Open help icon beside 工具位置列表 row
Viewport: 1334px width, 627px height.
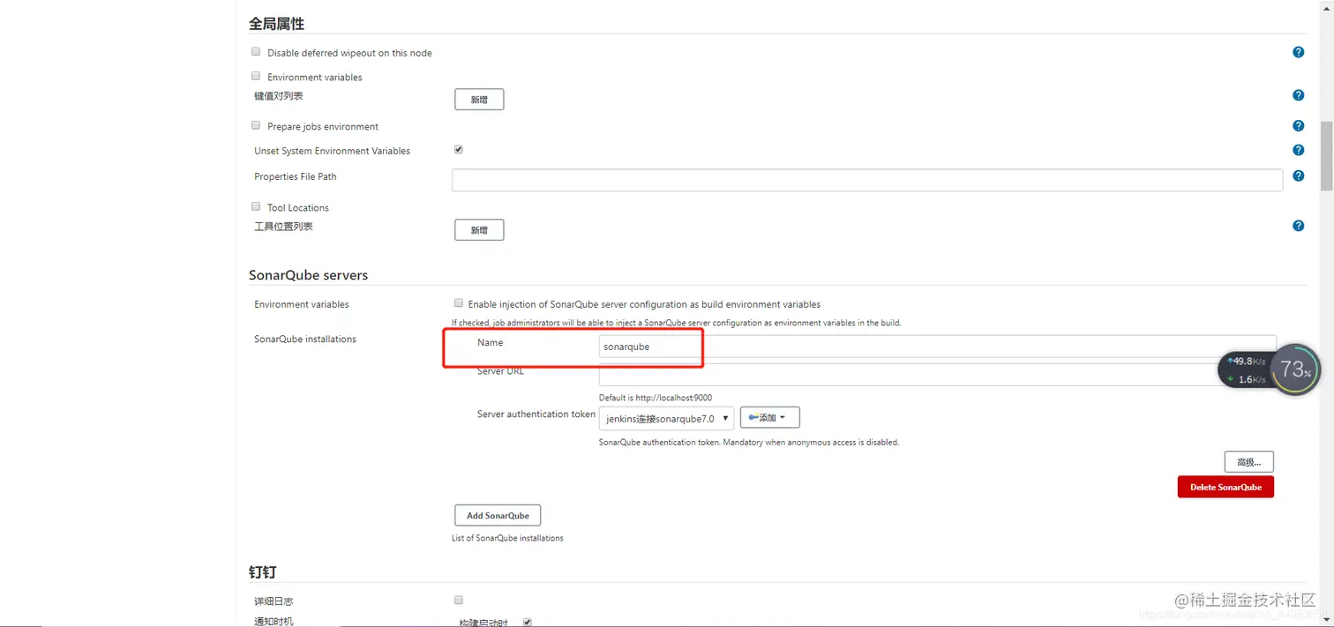(1298, 226)
